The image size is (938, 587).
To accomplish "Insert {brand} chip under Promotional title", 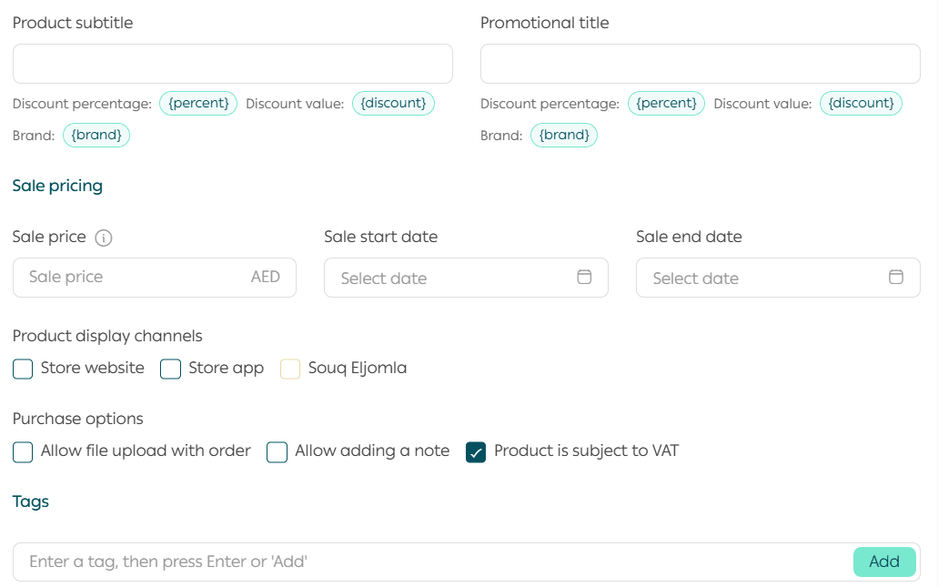I will (564, 136).
